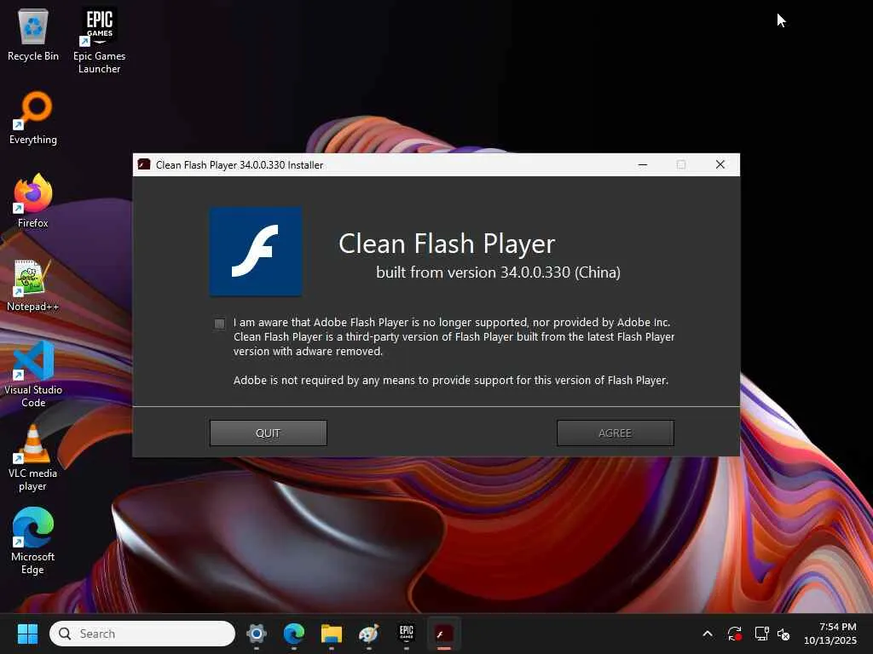The image size is (873, 654).
Task: Open Microsoft Edge from the taskbar
Action: coord(294,634)
